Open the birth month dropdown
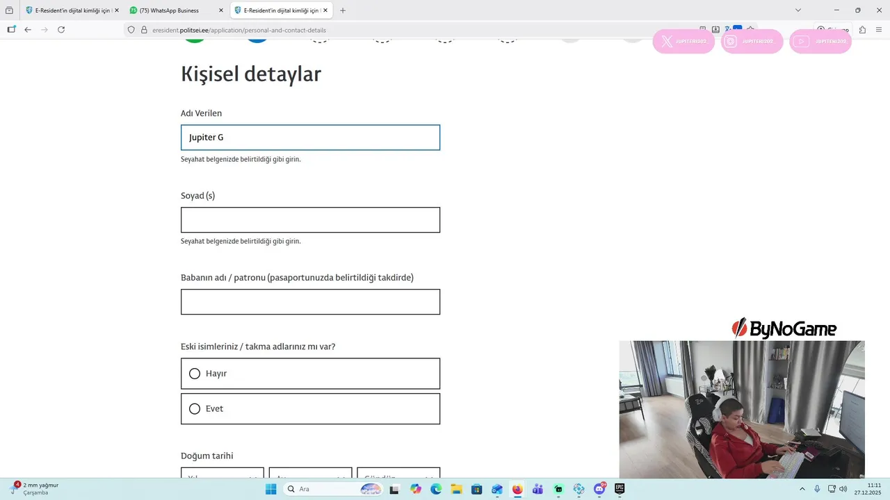The height and width of the screenshot is (500, 890). pyautogui.click(x=310, y=474)
